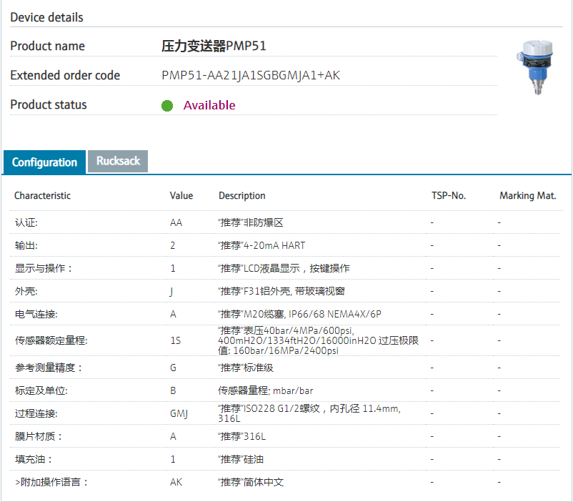
Task: Click the Device details heading
Action: tap(46, 17)
